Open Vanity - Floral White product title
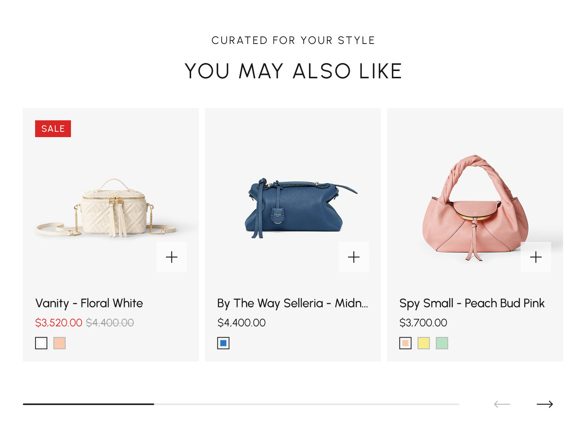This screenshot has height=440, width=586. click(89, 303)
